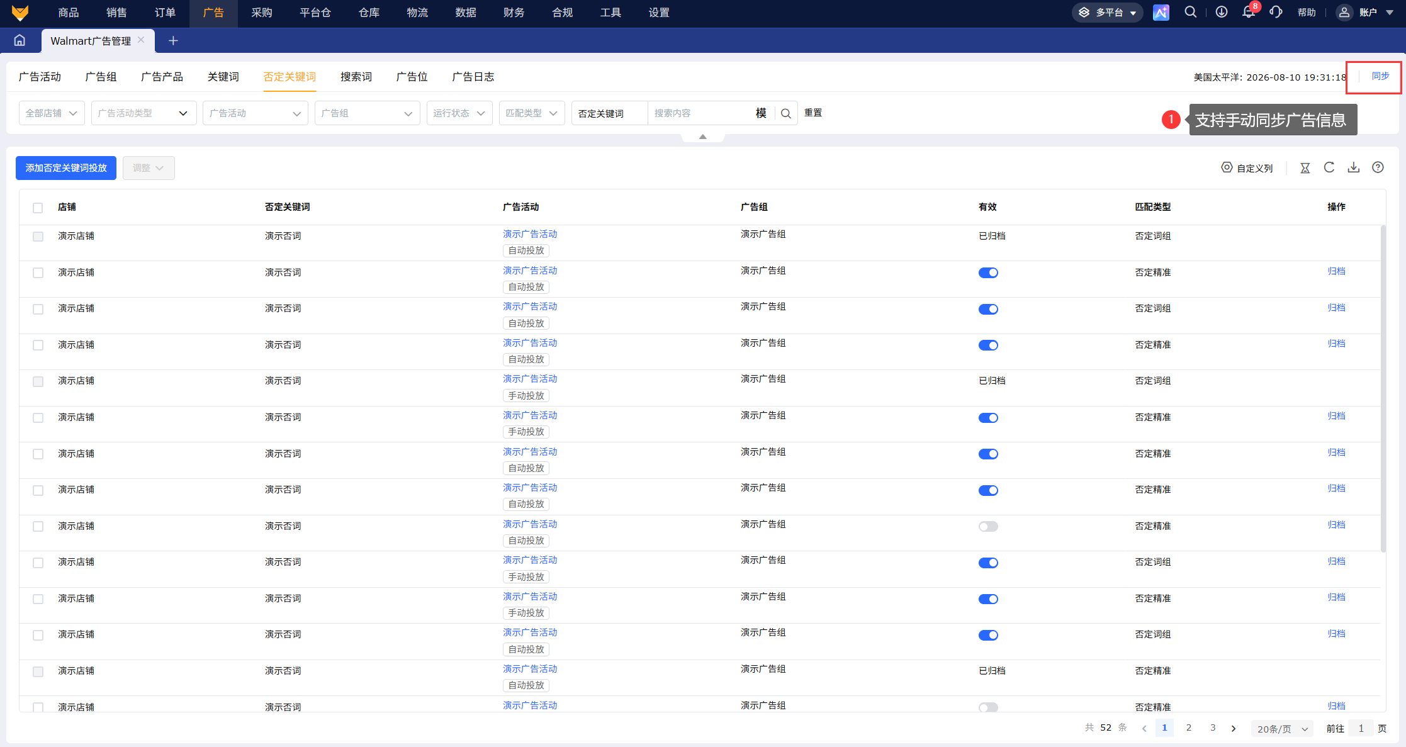Click 重置 to reset filters
The height and width of the screenshot is (747, 1406).
(x=813, y=113)
